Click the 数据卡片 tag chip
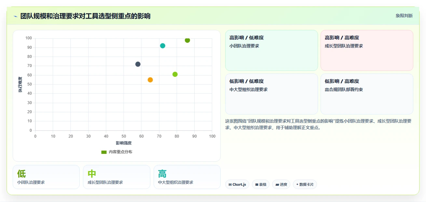 point(305,184)
